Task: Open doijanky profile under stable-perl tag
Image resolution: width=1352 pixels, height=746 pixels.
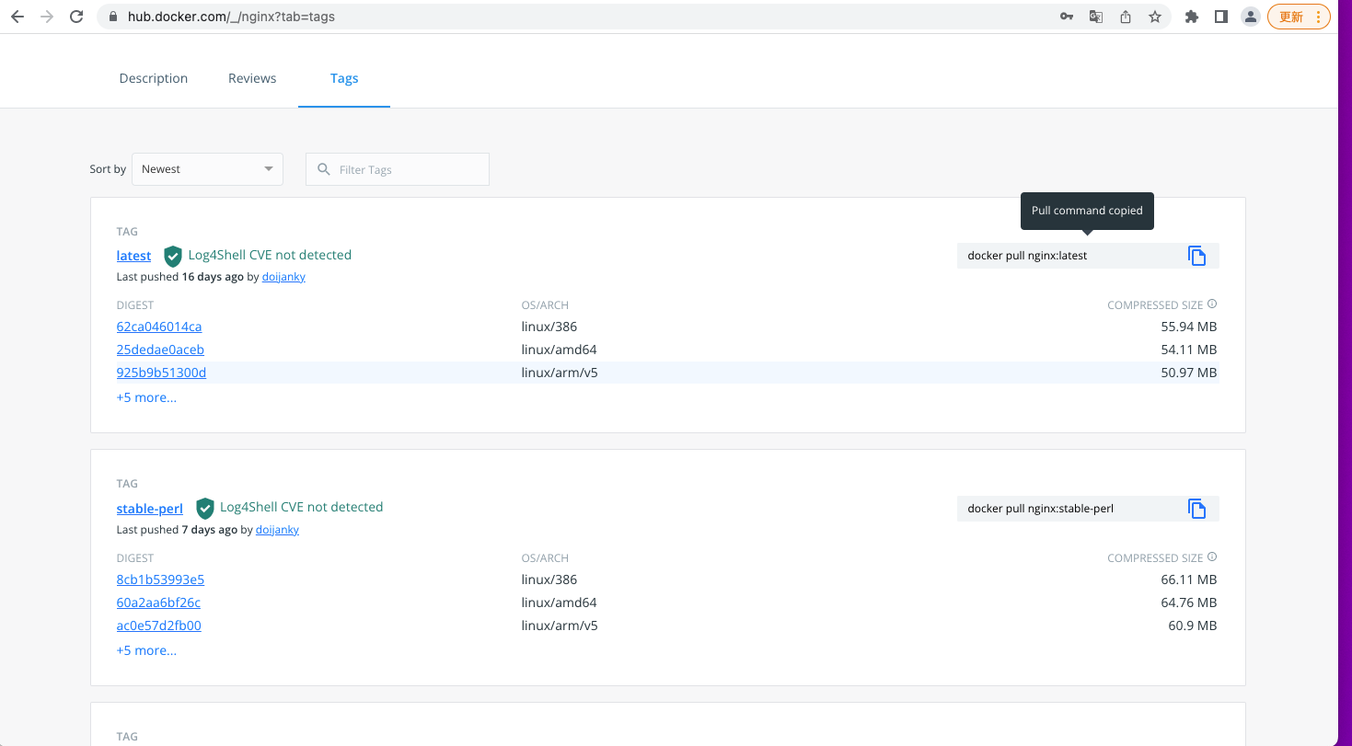Action: pyautogui.click(x=277, y=530)
